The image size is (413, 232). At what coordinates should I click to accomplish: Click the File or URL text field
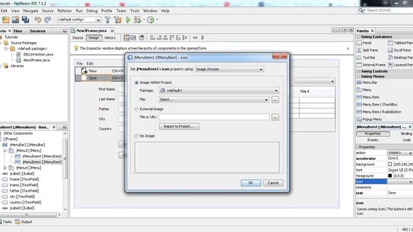click(x=214, y=117)
